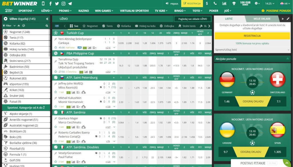This screenshot has width=293, height=167.
Task: Click the BetWinner logo
Action: point(19,3)
